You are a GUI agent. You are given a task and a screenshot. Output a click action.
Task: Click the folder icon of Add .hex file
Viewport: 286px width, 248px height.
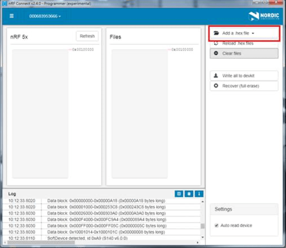click(x=216, y=33)
